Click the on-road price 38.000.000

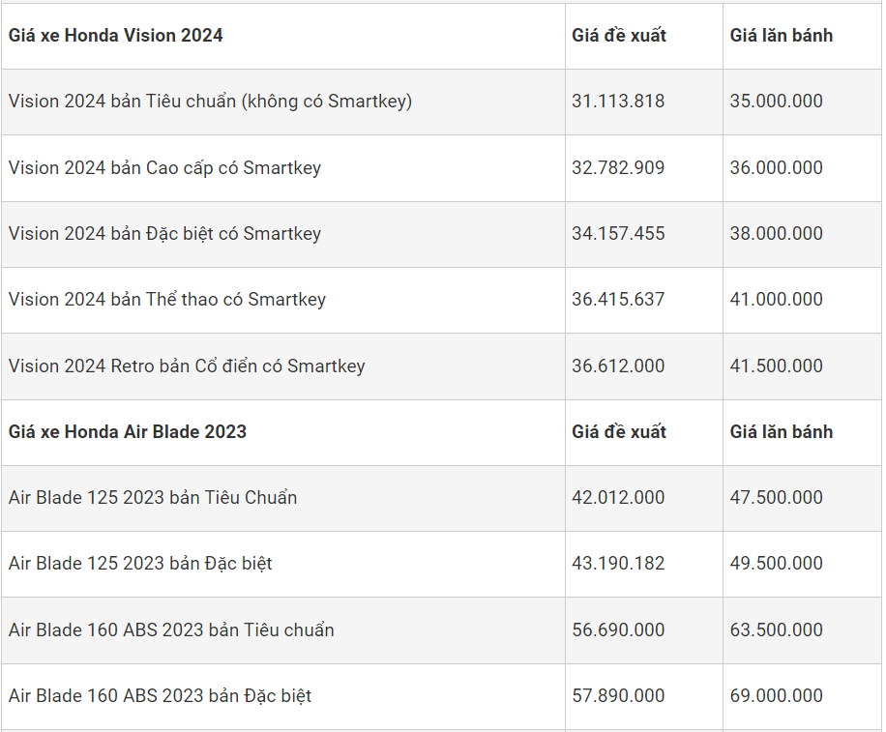click(x=776, y=233)
